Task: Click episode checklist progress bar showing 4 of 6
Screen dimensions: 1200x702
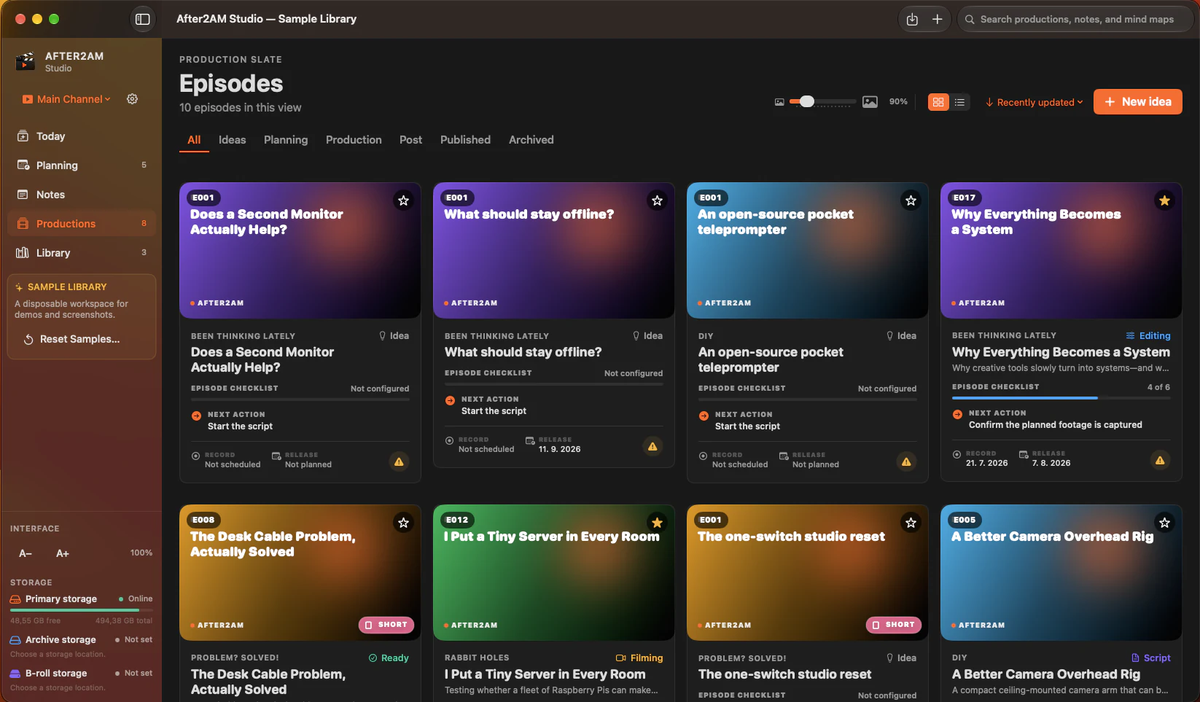Action: (1061, 398)
